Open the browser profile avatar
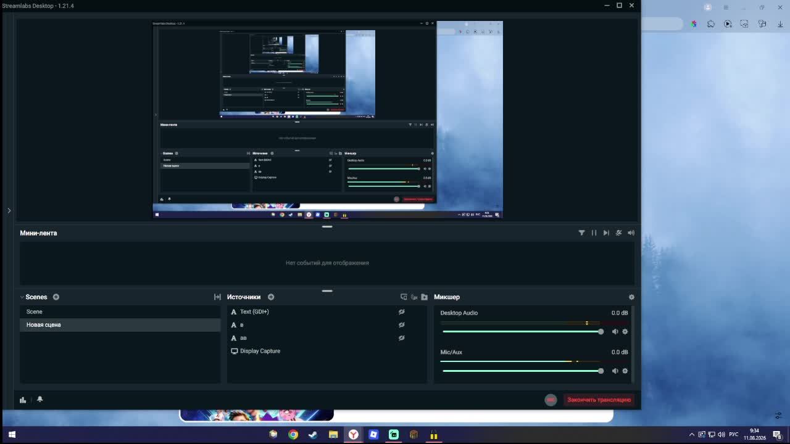 pos(708,7)
